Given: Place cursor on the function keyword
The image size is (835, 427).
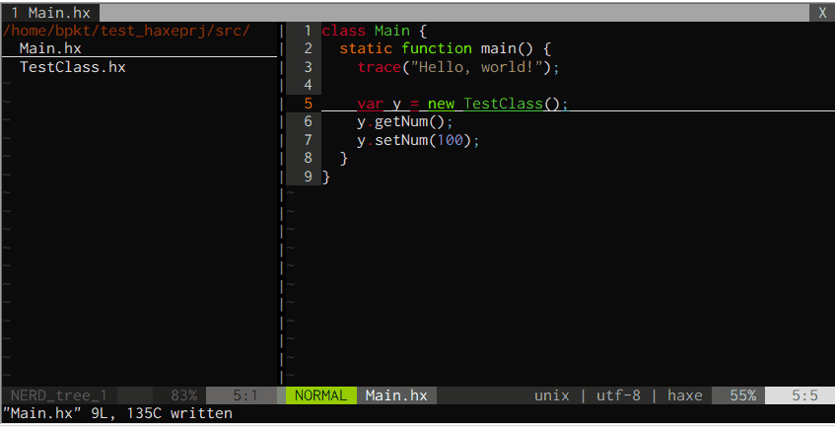Looking at the screenshot, I should click(437, 49).
